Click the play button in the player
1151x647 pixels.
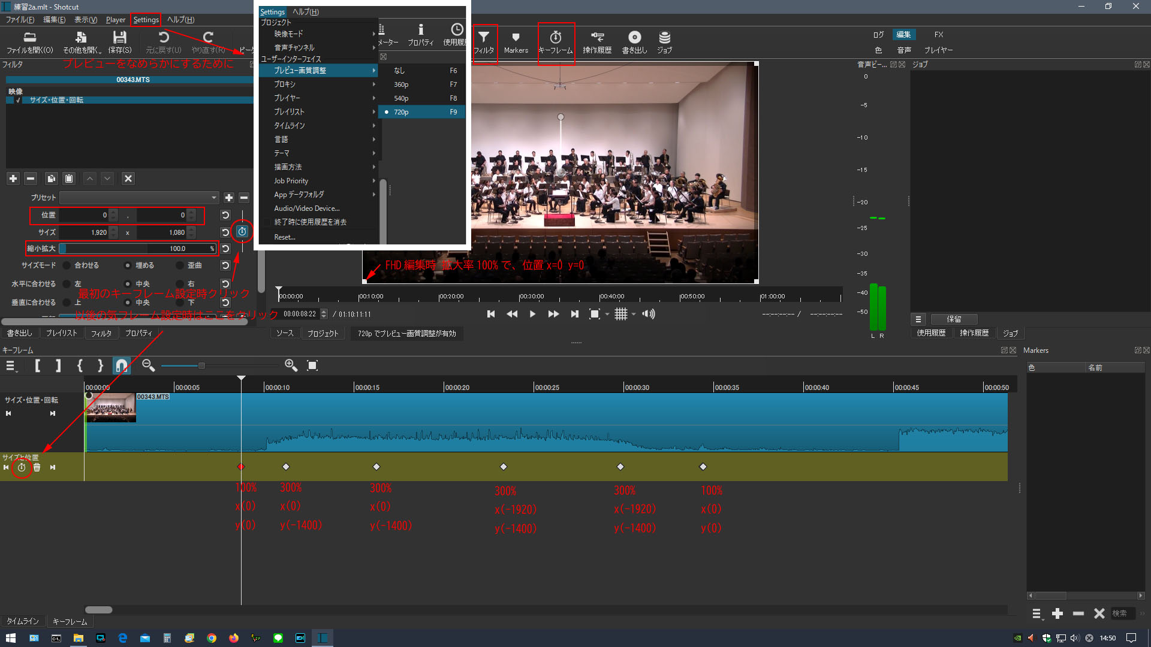coord(532,314)
